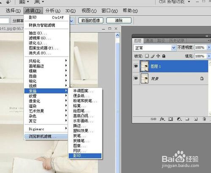The width and height of the screenshot is (211, 173).
Task: Open the 3D(D) menu
Action: [70, 11]
